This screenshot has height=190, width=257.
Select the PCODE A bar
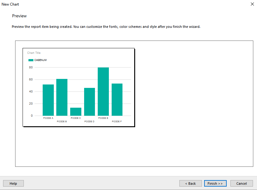tap(48, 100)
